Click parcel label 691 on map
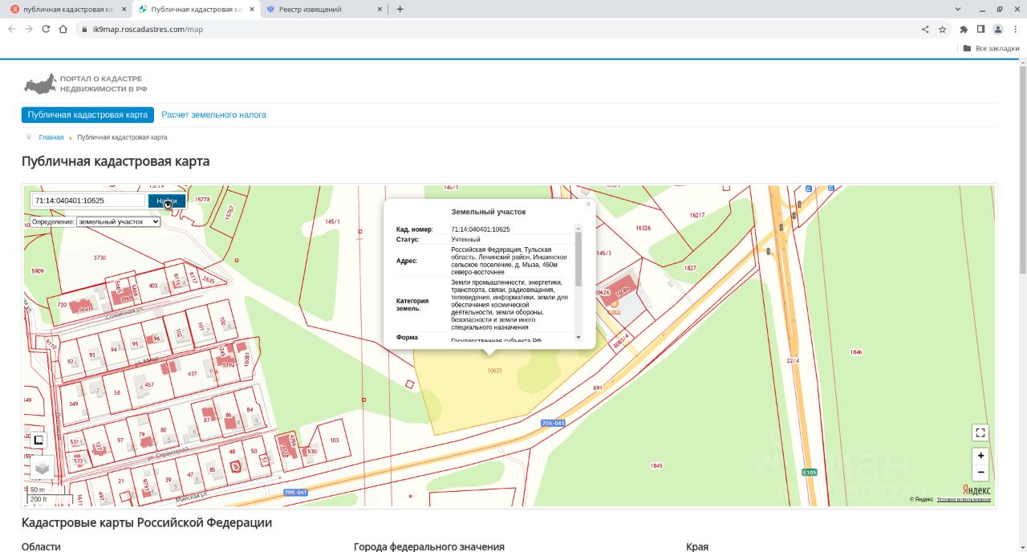Viewport: 1027px width, 552px height. tap(597, 388)
